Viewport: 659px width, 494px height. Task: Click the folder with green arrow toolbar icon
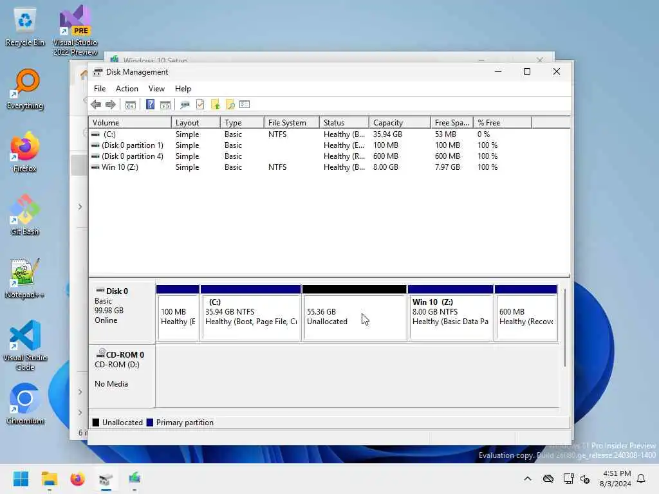(x=215, y=105)
